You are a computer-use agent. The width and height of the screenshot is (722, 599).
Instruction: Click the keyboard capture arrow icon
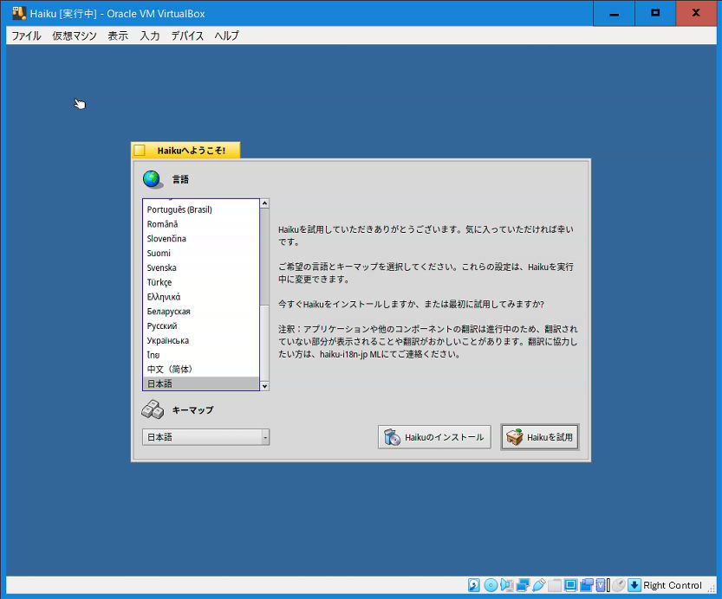pos(634,585)
